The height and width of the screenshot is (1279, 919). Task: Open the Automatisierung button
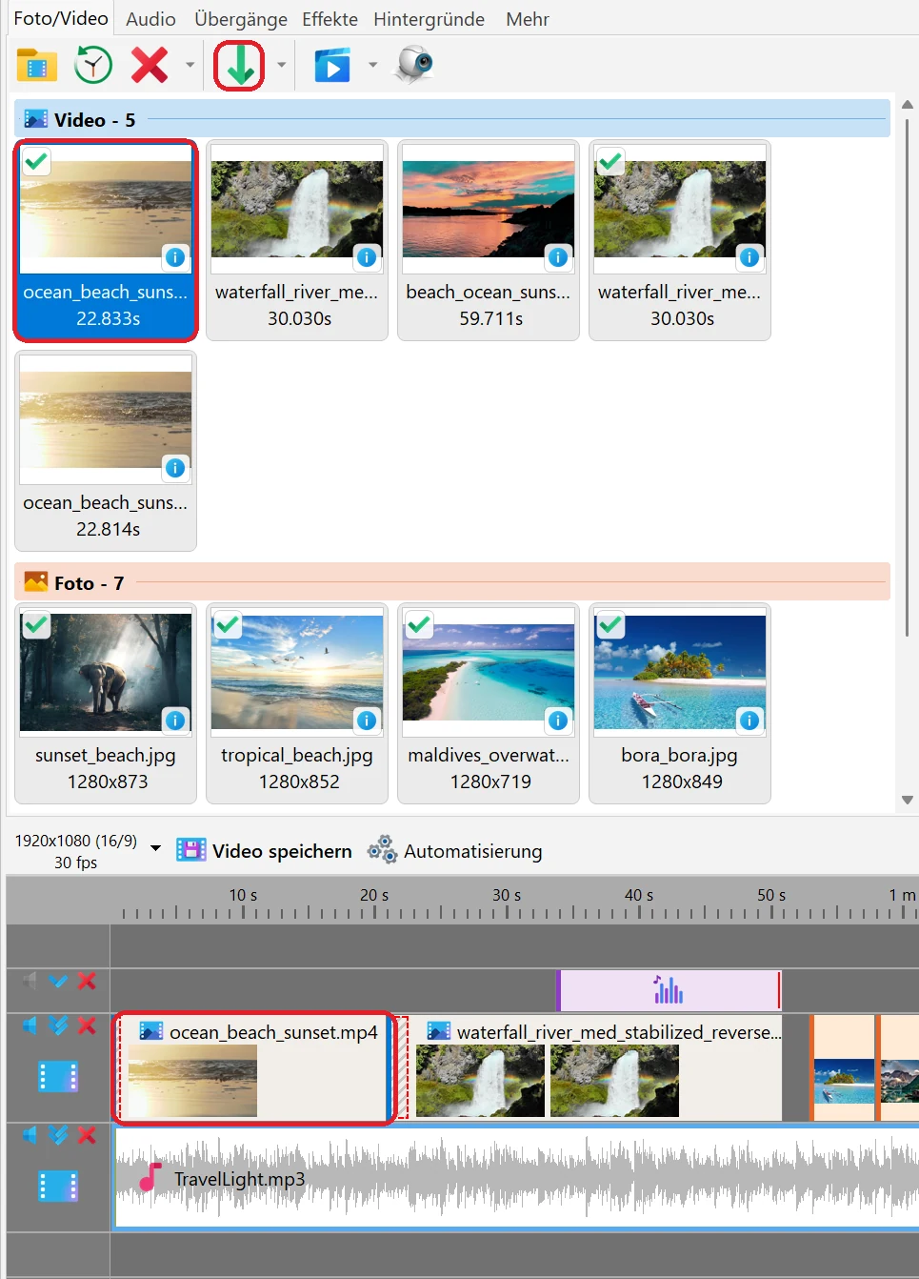(x=455, y=850)
